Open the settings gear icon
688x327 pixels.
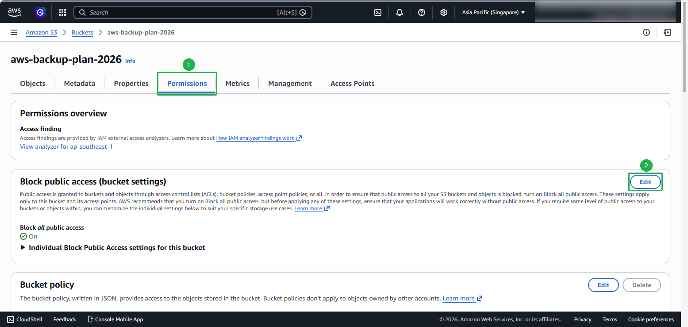444,12
